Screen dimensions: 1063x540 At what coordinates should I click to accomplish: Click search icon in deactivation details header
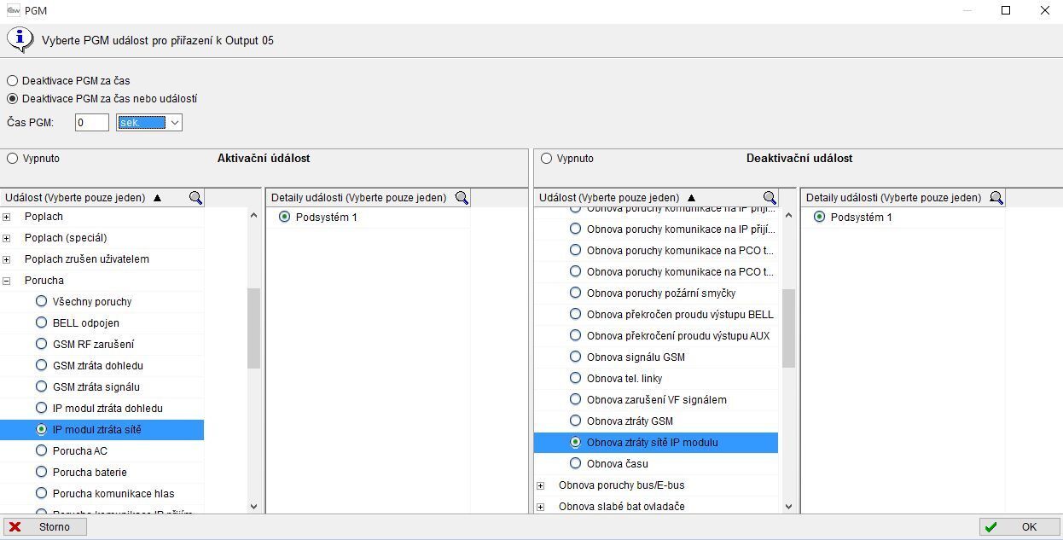point(996,198)
